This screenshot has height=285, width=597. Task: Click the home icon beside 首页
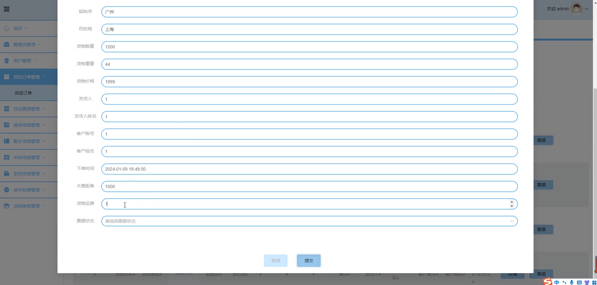pos(7,28)
